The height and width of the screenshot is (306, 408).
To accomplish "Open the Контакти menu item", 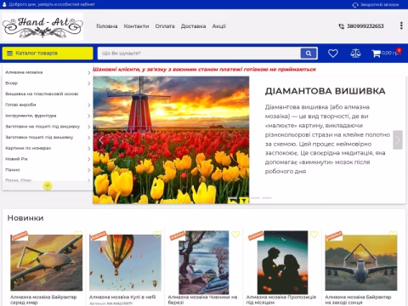I will [x=136, y=26].
